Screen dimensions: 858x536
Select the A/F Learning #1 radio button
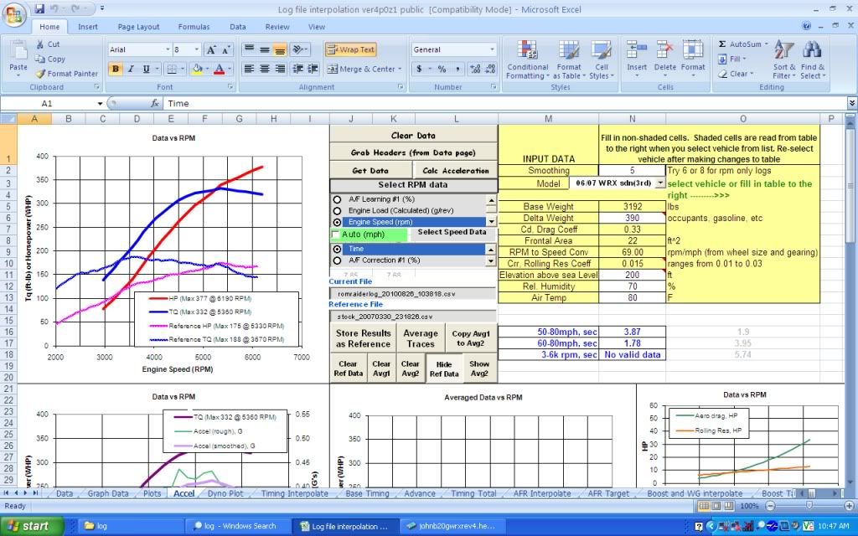(338, 199)
